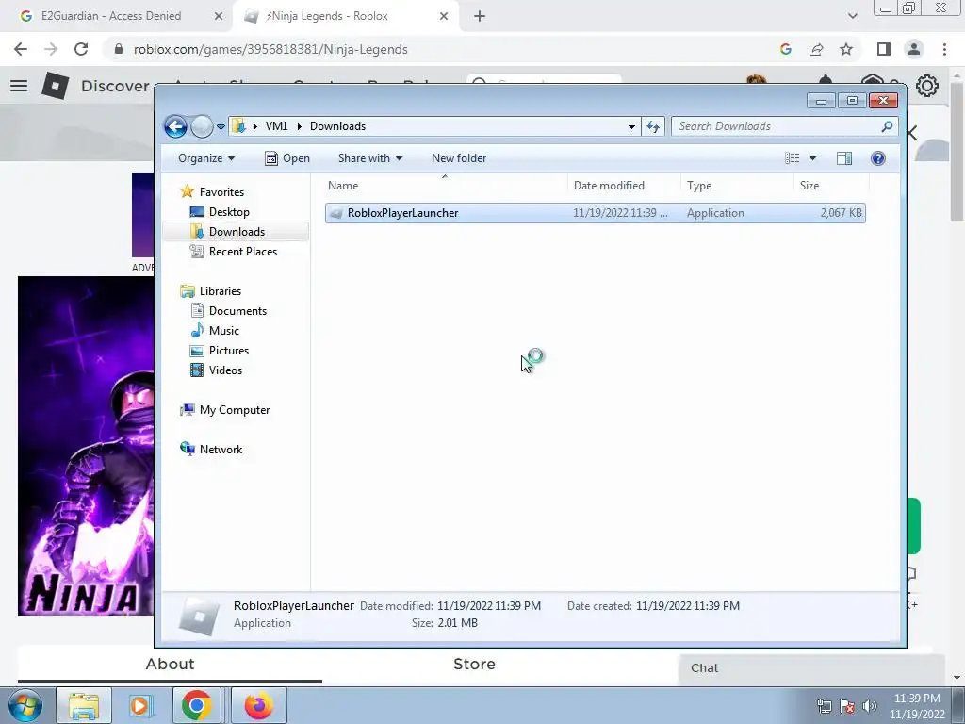Viewport: 965px width, 724px height.
Task: Open Roblox Discover page
Action: click(115, 86)
